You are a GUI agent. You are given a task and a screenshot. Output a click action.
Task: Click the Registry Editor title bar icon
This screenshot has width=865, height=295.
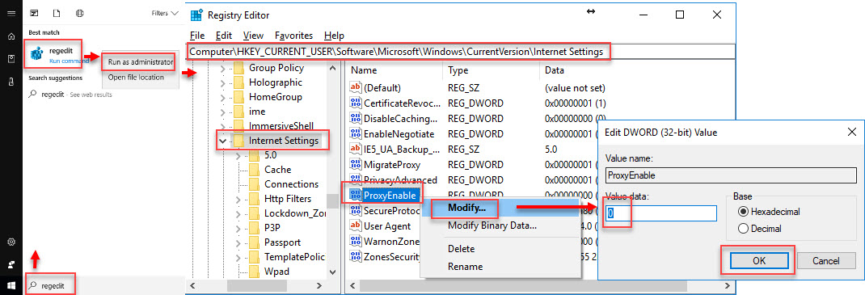coord(196,15)
